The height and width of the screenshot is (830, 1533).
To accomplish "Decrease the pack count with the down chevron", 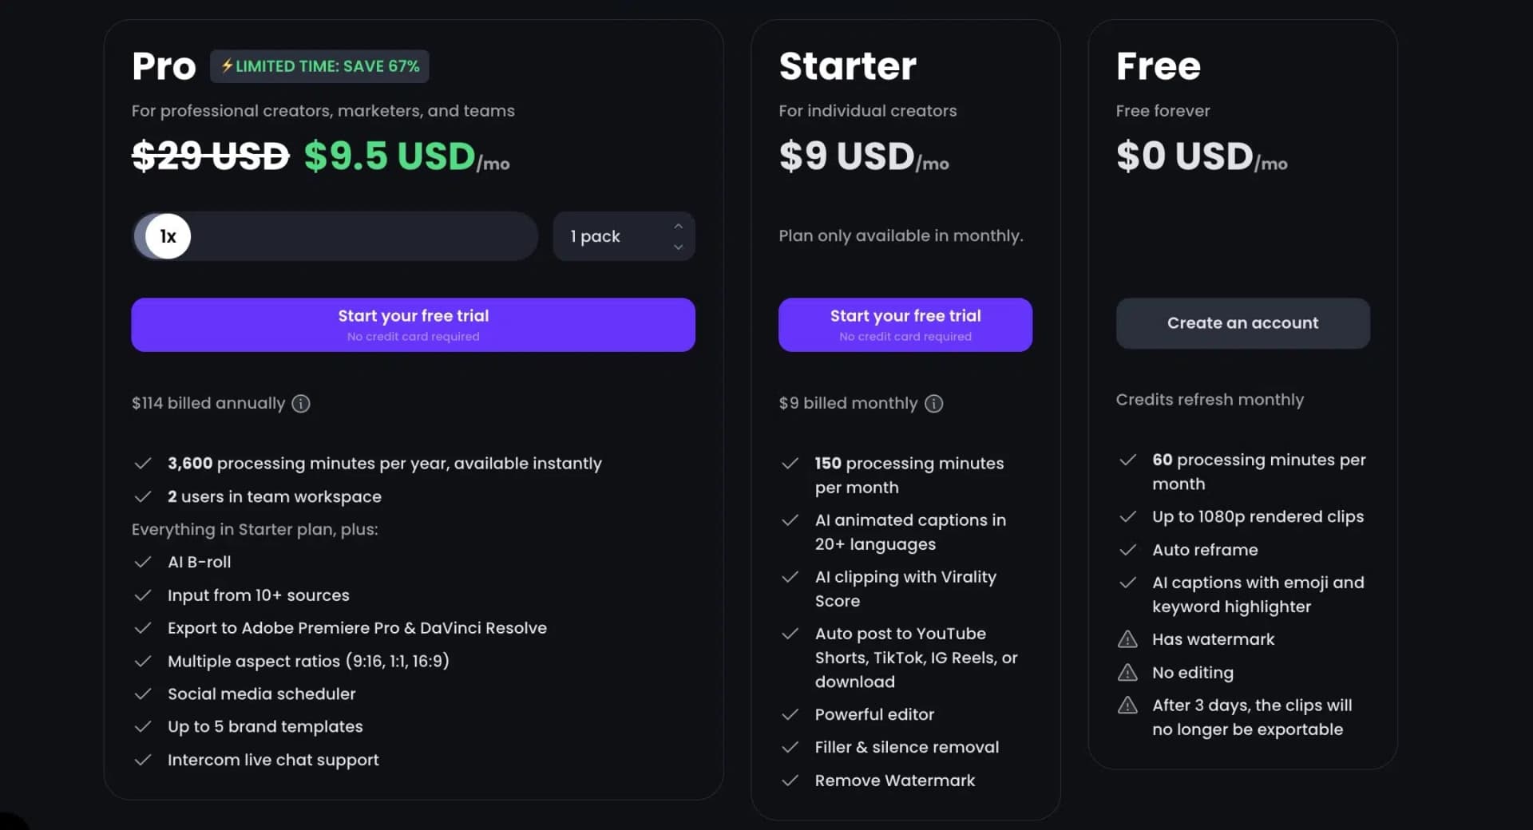I will [678, 247].
